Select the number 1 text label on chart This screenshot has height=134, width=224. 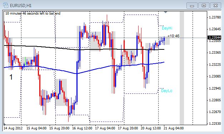(11, 77)
